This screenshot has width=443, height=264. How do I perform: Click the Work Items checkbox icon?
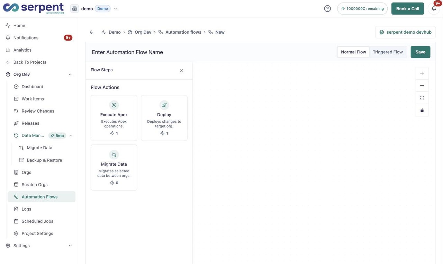16,99
